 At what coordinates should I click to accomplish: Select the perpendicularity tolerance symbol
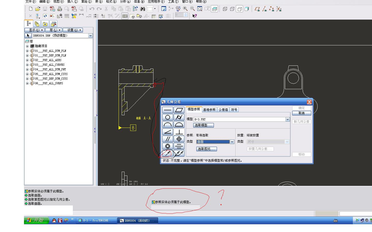pyautogui.click(x=179, y=132)
